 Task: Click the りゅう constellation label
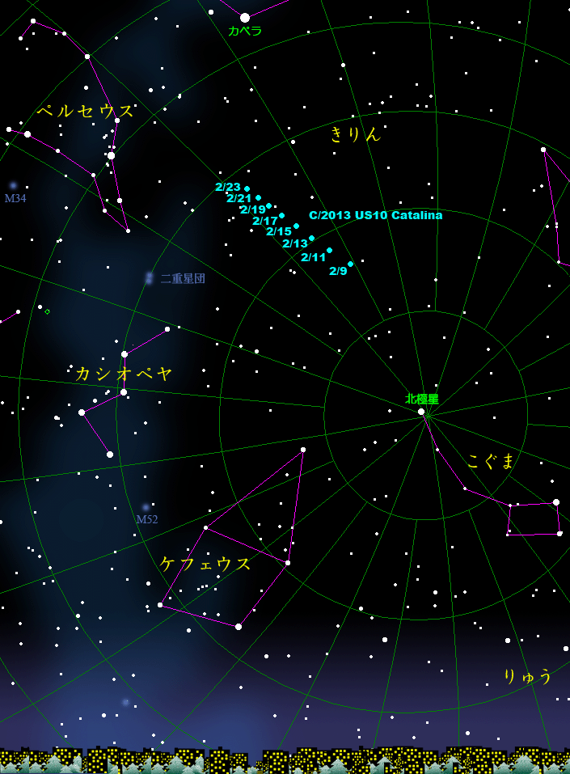click(x=528, y=676)
